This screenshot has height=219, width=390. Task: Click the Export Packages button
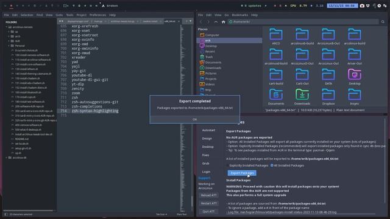242,173
